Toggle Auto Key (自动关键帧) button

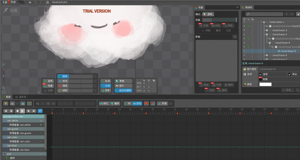pyautogui.click(x=124, y=91)
